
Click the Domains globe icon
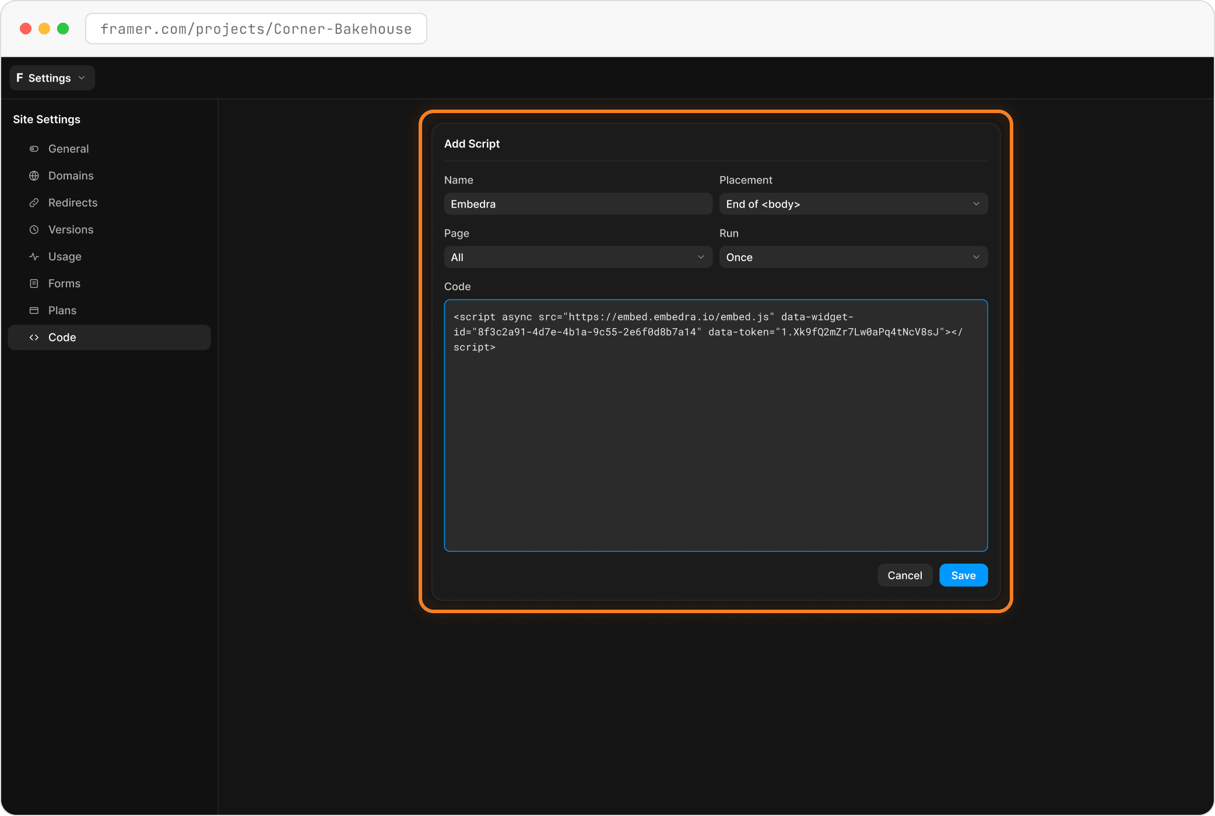click(x=34, y=175)
